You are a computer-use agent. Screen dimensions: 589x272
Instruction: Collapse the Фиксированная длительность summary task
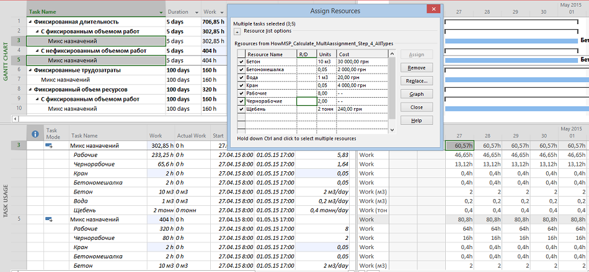point(30,22)
